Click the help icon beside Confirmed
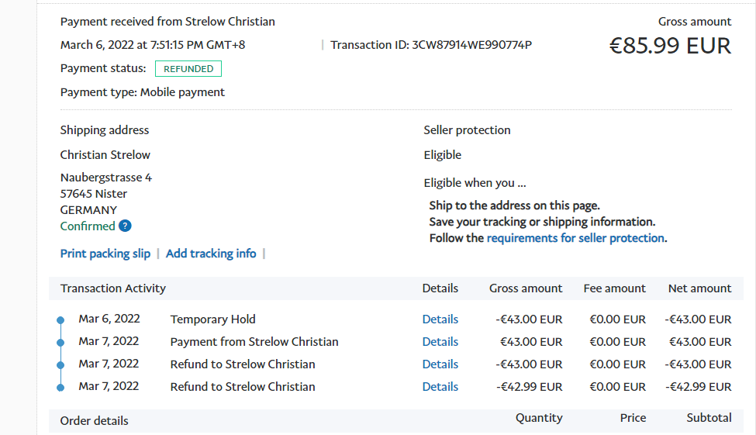The image size is (756, 435). pos(125,226)
